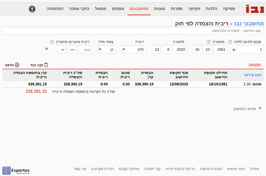Viewport: 266px width, 176px height.
Task: Click the הצג פירוט link
Action: coord(253,75)
